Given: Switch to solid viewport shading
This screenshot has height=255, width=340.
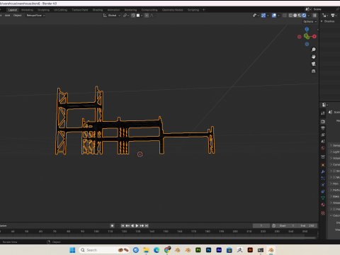Looking at the screenshot, I should click(295, 16).
